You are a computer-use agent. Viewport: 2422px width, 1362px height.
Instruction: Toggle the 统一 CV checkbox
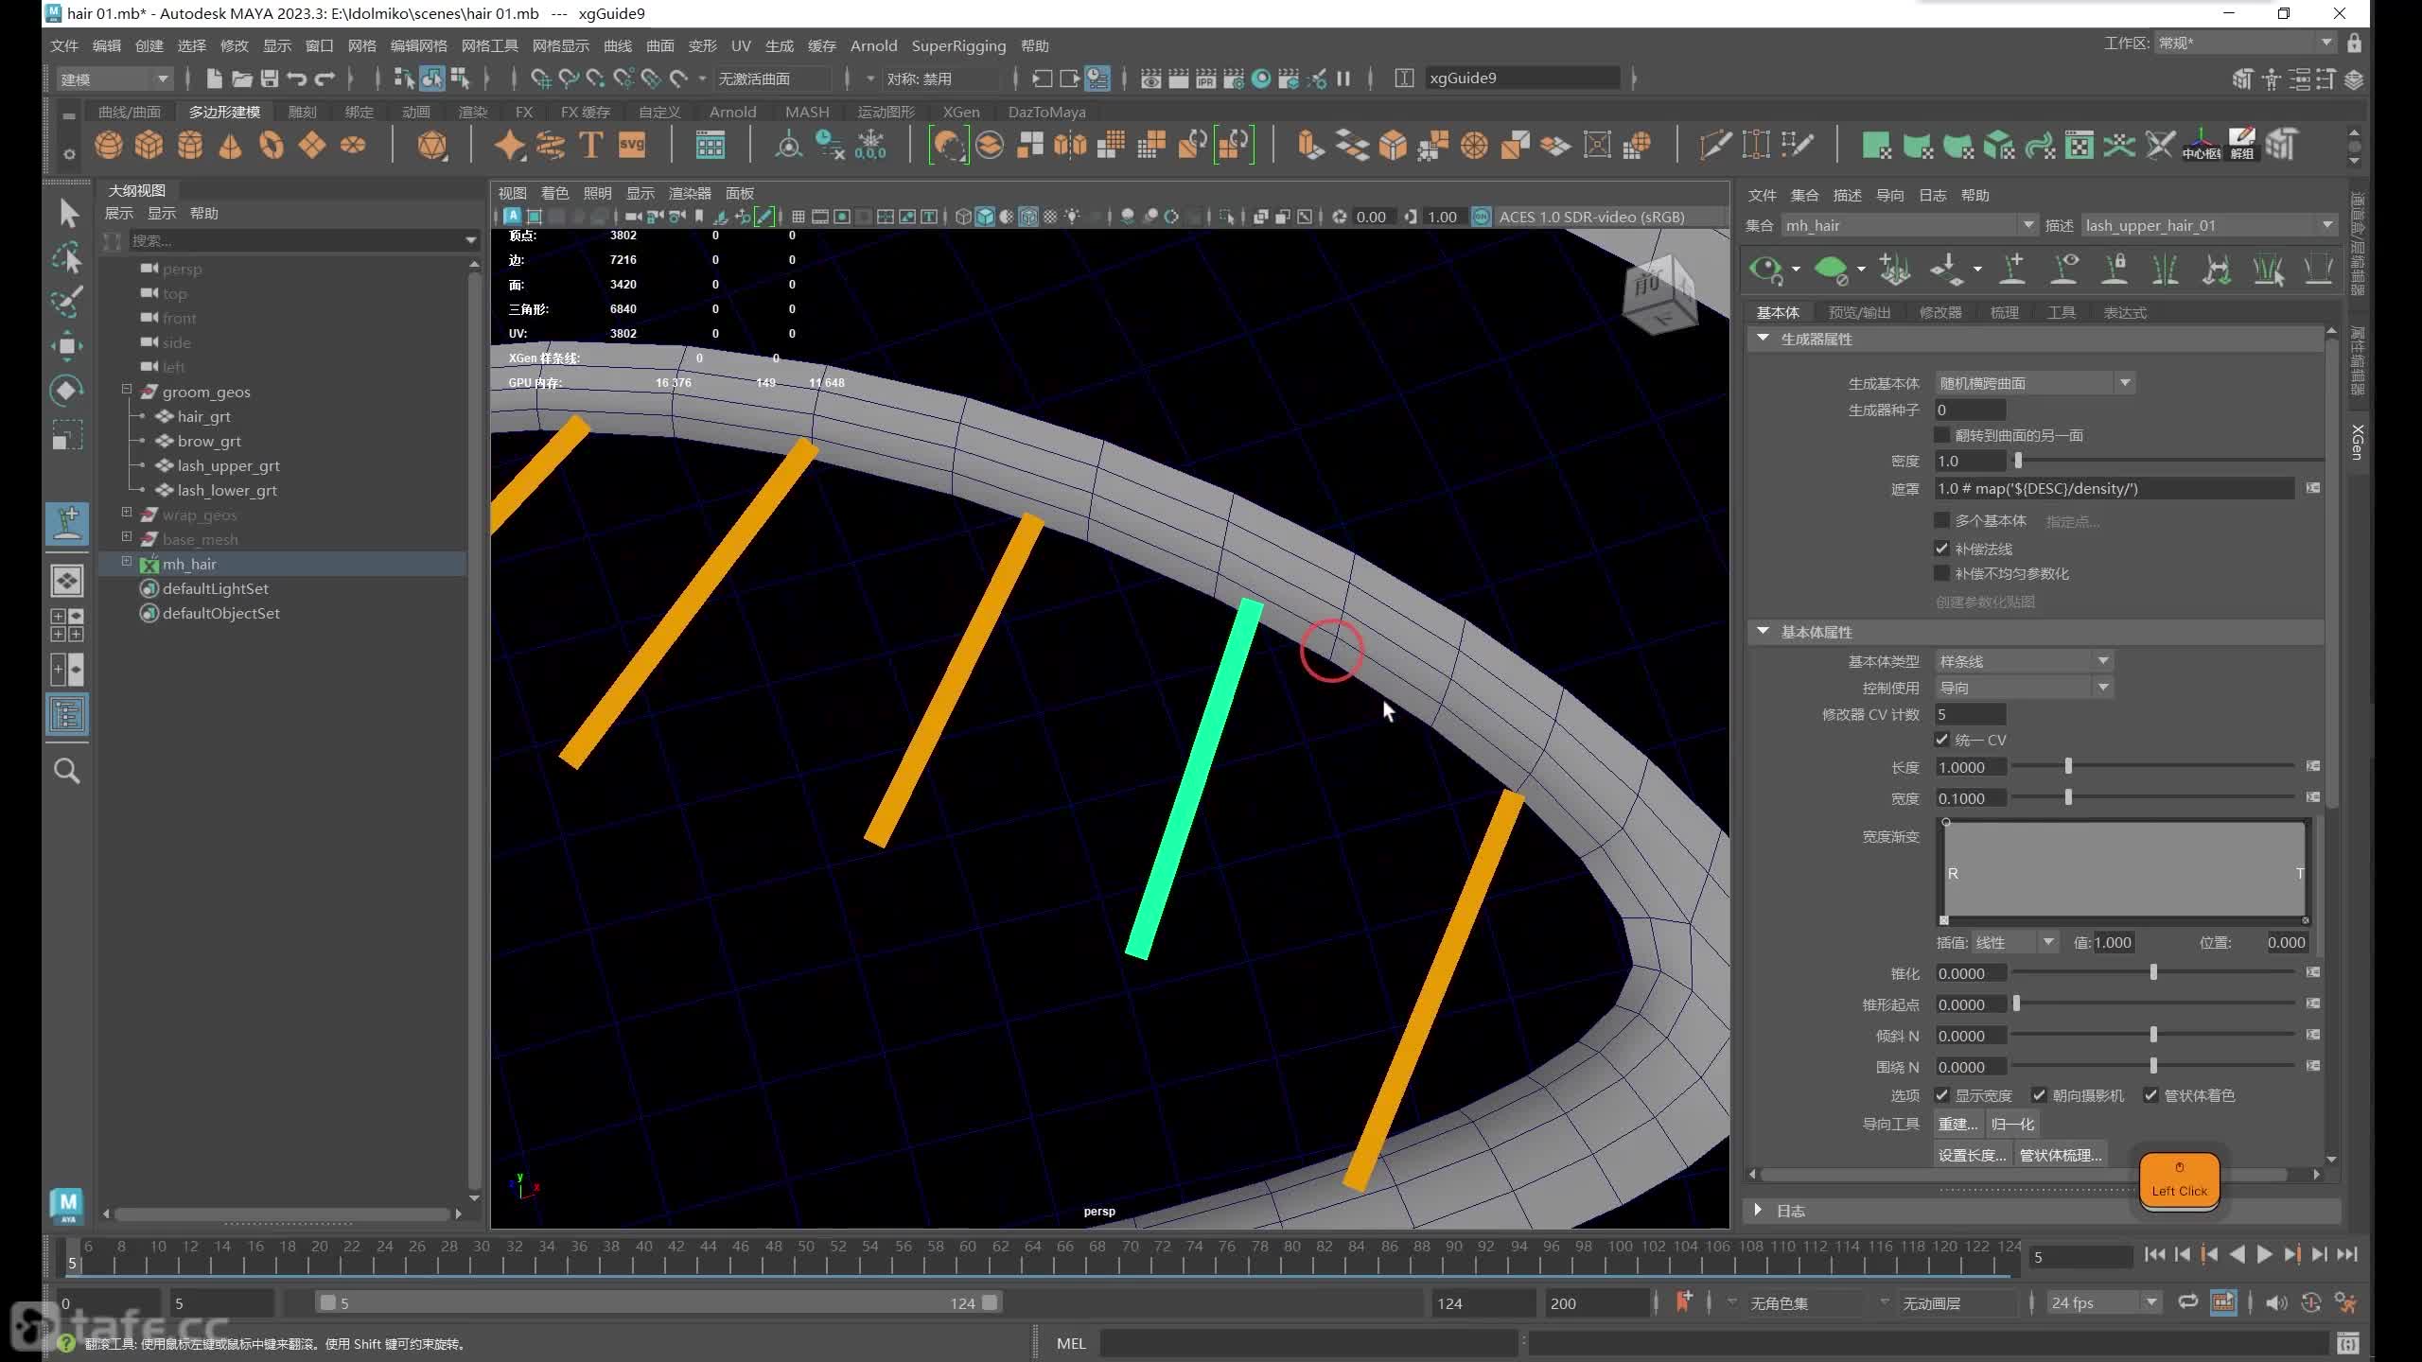[x=1942, y=740]
